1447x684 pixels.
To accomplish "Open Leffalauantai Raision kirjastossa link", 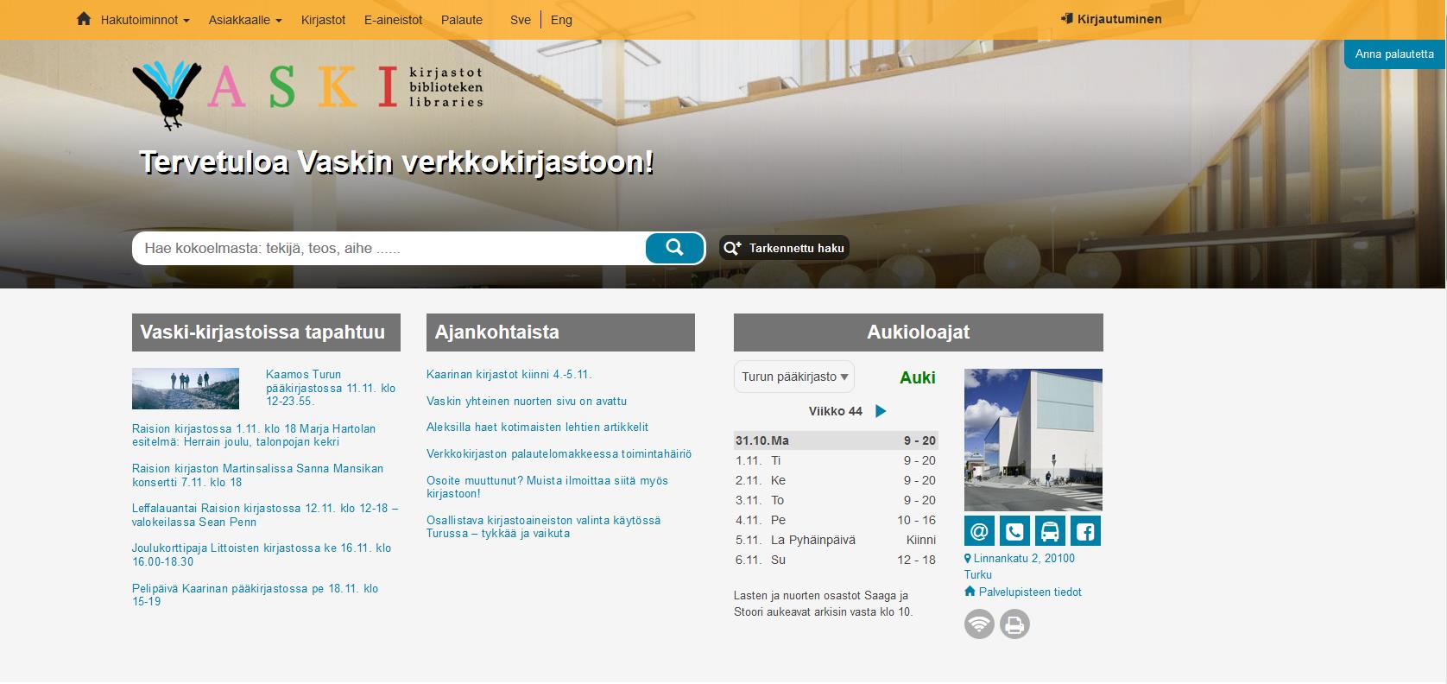I will pyautogui.click(x=265, y=515).
